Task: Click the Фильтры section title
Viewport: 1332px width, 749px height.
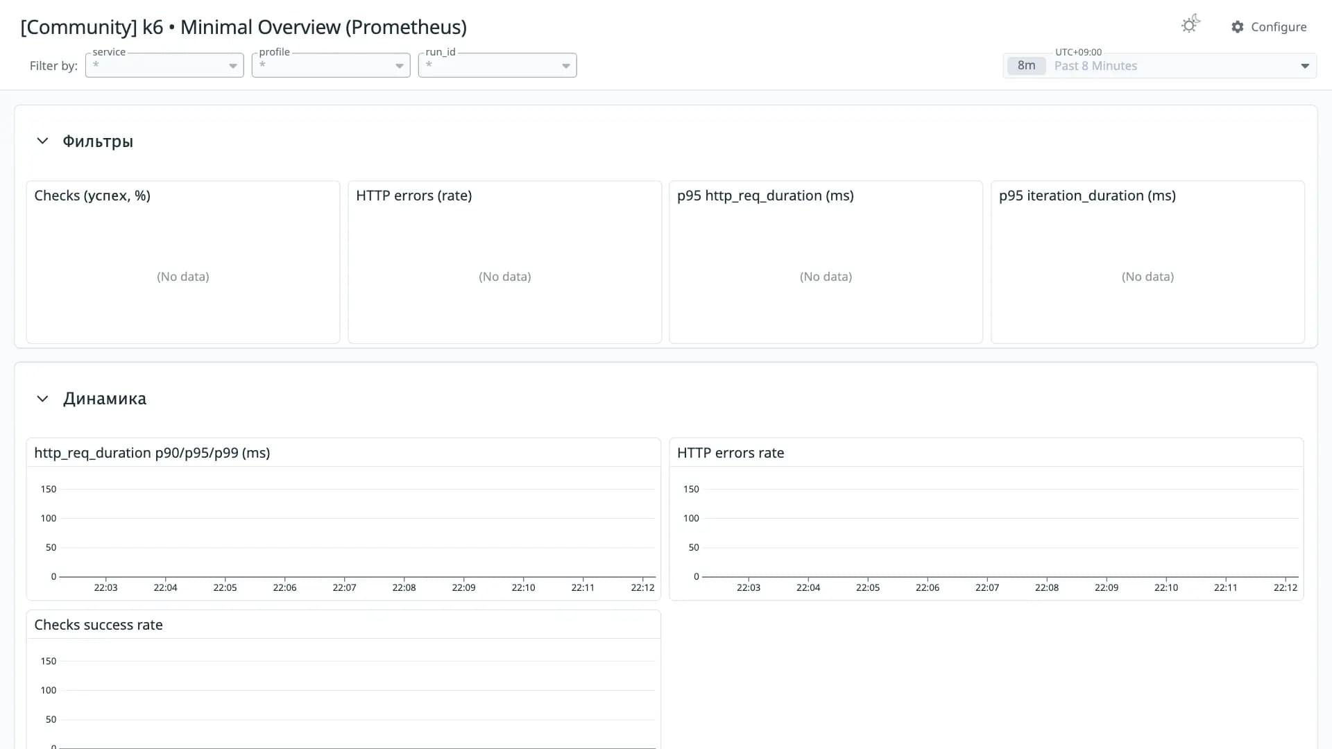Action: click(98, 141)
